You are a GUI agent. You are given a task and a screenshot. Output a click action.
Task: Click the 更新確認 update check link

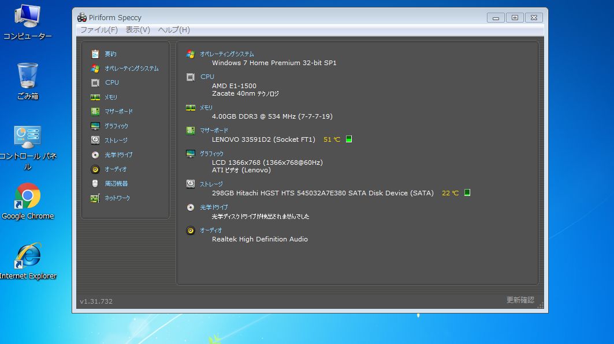coord(520,300)
